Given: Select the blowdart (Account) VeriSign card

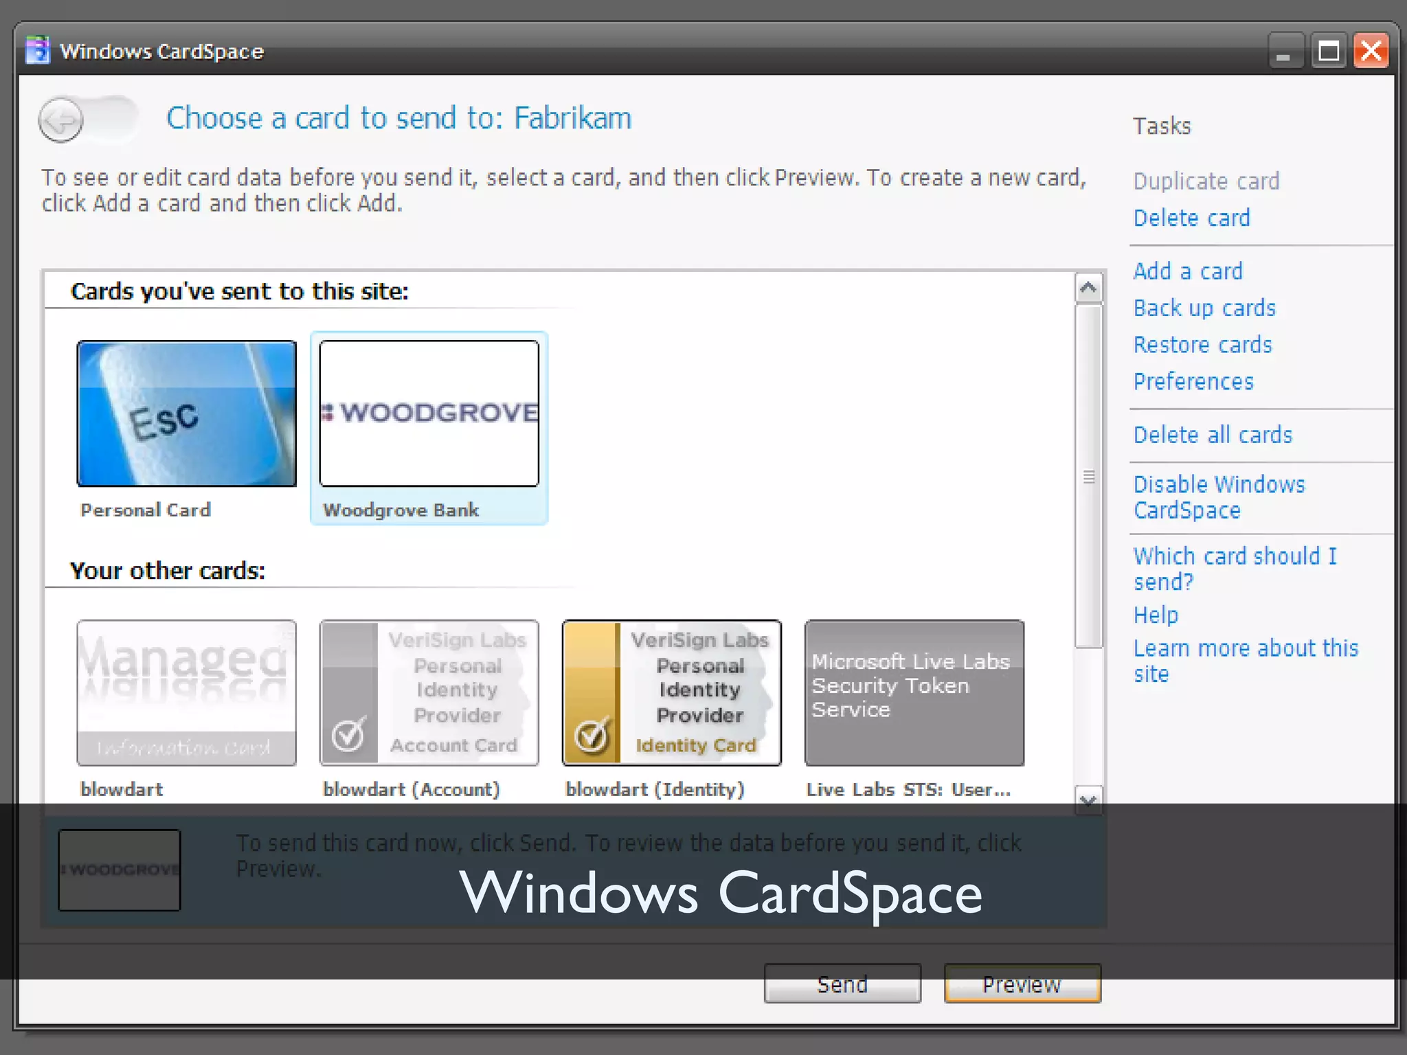Looking at the screenshot, I should (429, 692).
